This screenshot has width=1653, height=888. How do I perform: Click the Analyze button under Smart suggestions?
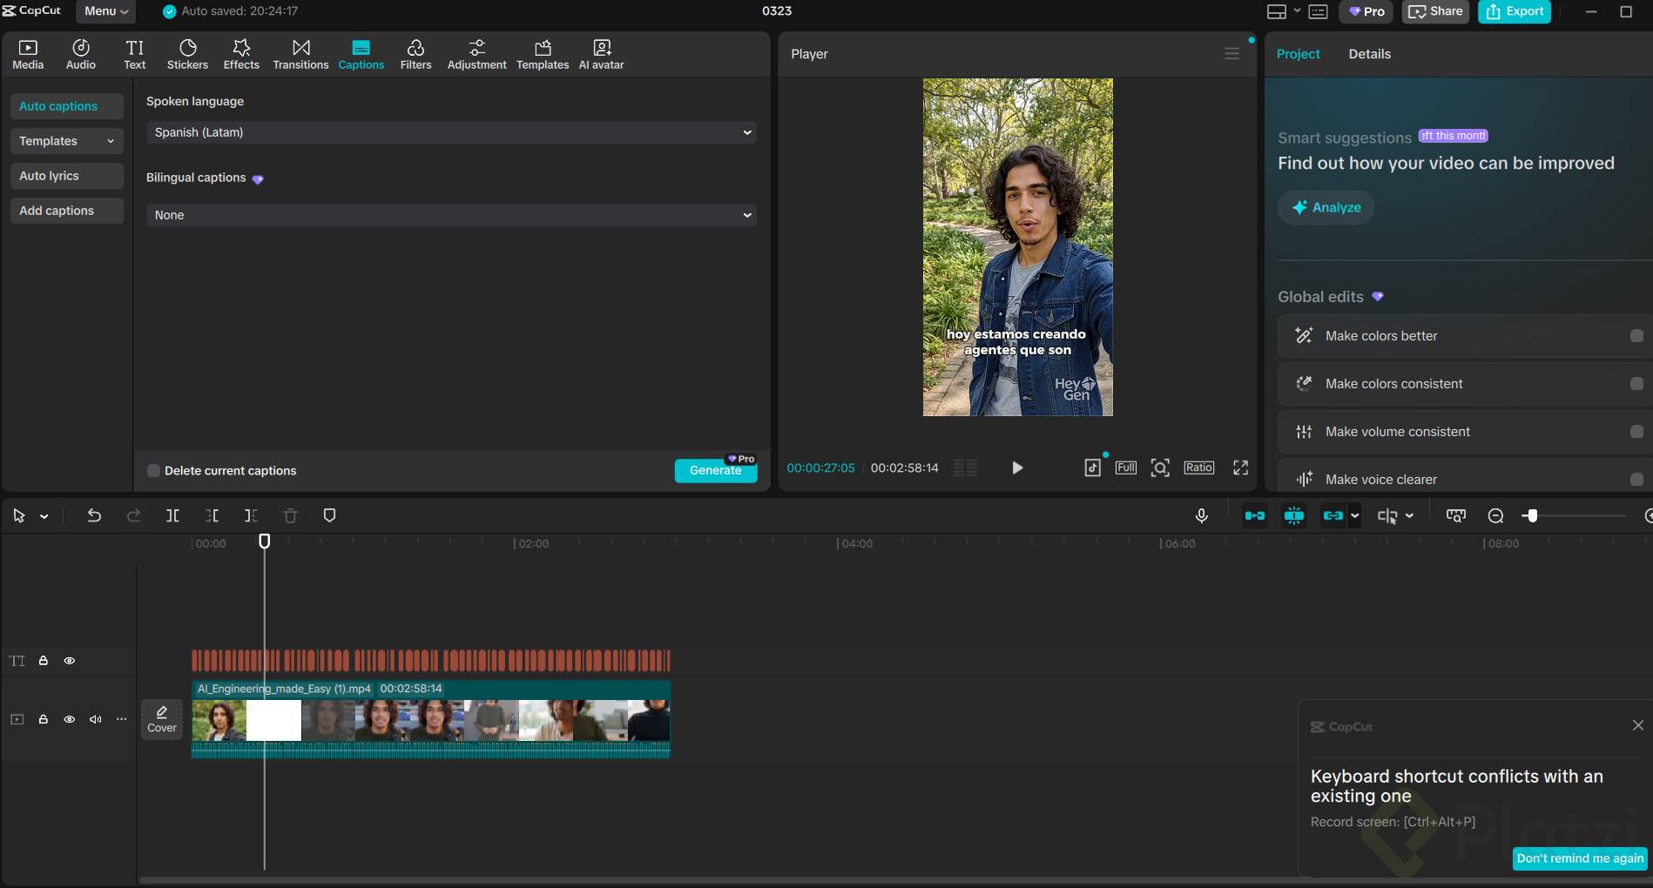tap(1326, 207)
